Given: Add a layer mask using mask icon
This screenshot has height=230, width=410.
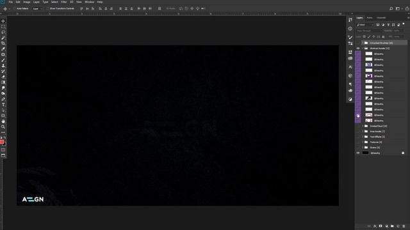Looking at the screenshot, I should 381,226.
